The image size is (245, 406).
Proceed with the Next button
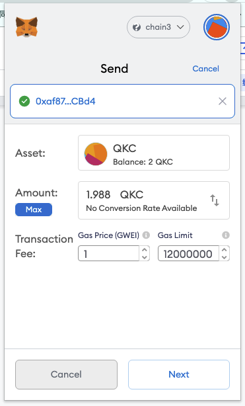[x=179, y=374]
